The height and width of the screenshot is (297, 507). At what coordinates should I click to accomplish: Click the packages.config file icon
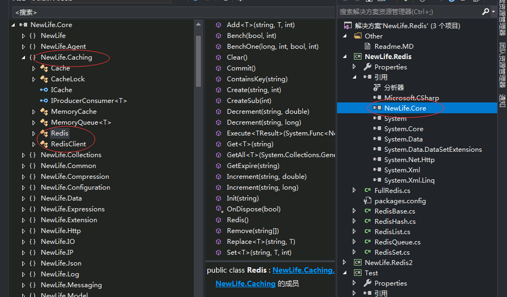point(367,201)
